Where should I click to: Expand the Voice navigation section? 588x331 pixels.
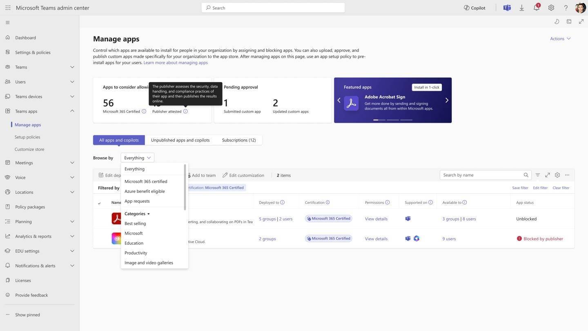pyautogui.click(x=72, y=177)
